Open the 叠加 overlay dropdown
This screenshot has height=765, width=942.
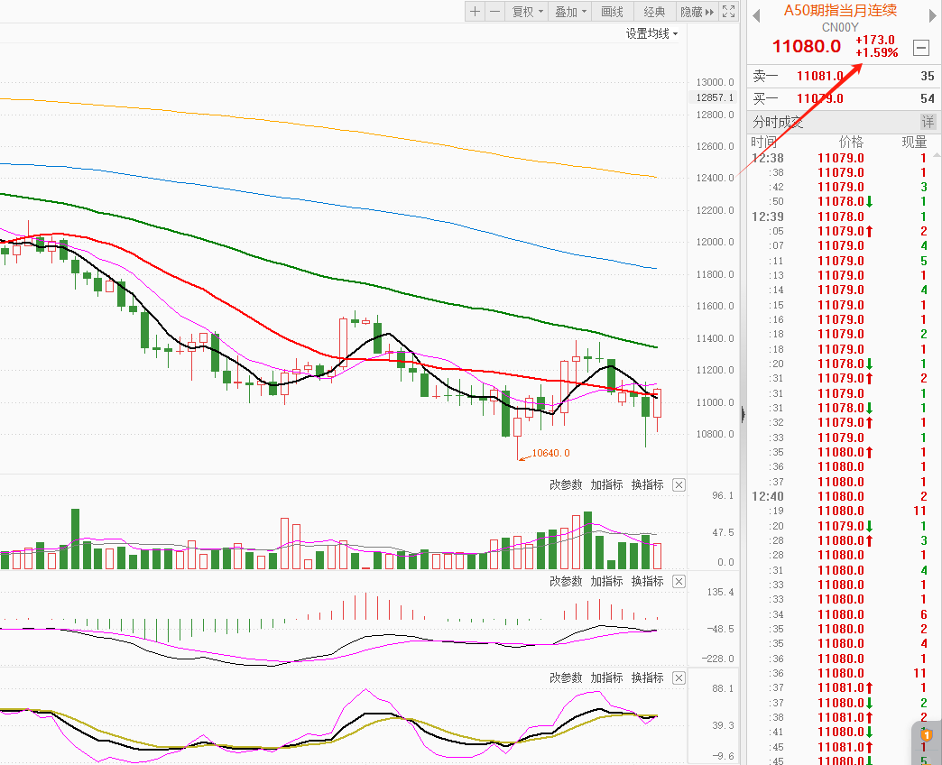[x=570, y=12]
